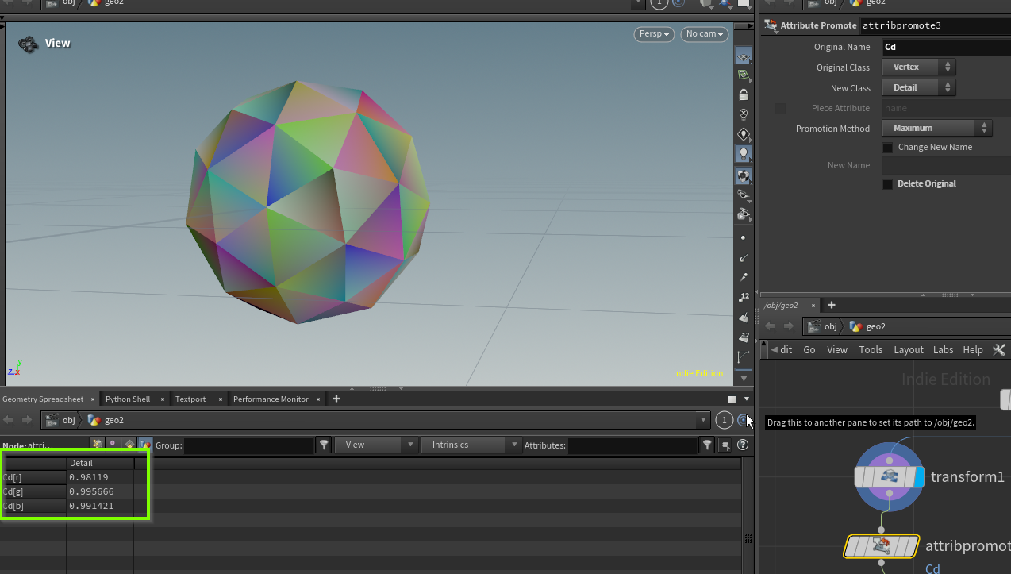Switch to the Python Shell tab
The height and width of the screenshot is (574, 1011).
pos(127,399)
